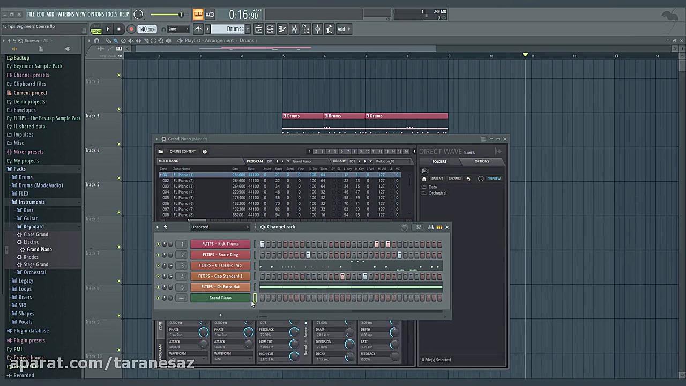
Task: Click the ONLINE CONTENT button in DirectWave
Action: coord(182,151)
